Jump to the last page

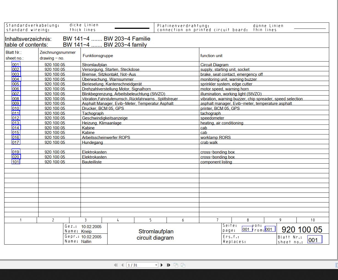[x=169, y=265]
